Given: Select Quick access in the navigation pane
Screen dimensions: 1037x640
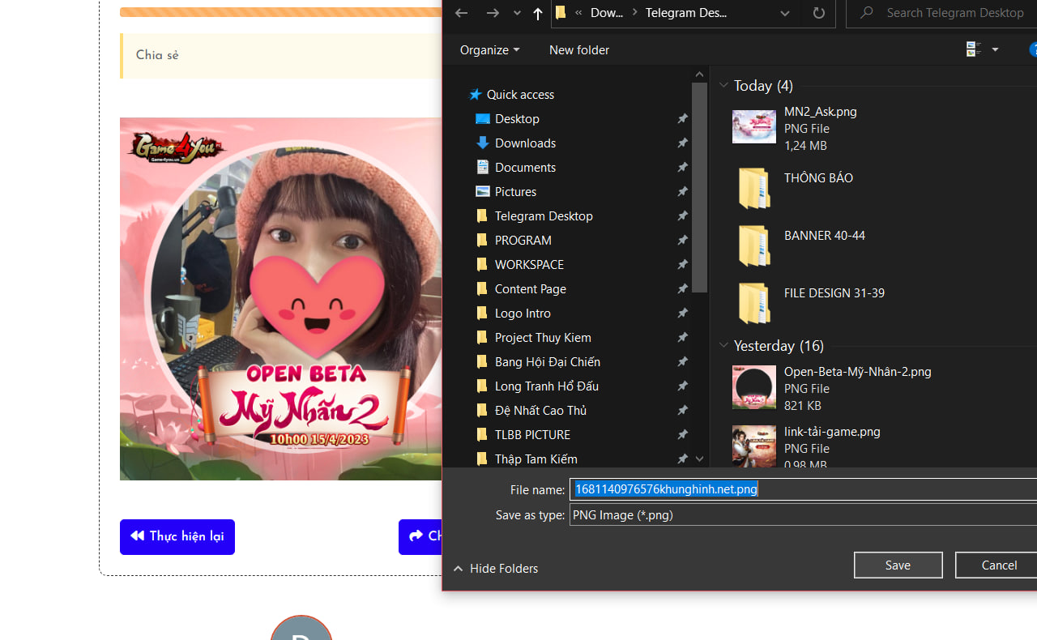Looking at the screenshot, I should point(520,95).
